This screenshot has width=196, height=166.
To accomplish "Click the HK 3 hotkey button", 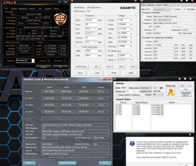I will point(121,67).
